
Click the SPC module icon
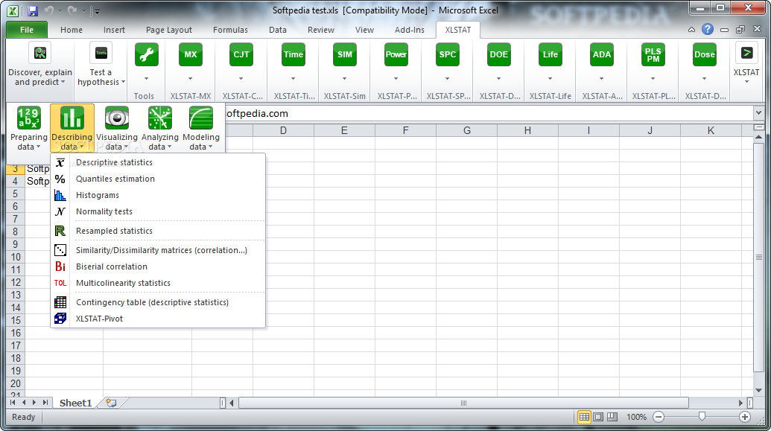point(448,54)
